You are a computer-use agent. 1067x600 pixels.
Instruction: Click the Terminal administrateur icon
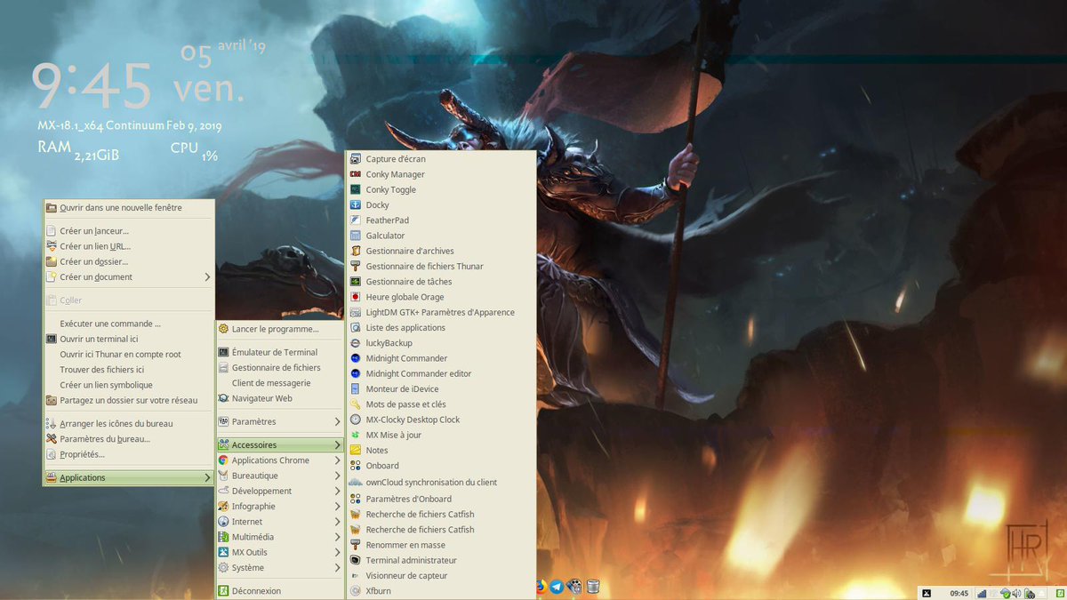[356, 560]
